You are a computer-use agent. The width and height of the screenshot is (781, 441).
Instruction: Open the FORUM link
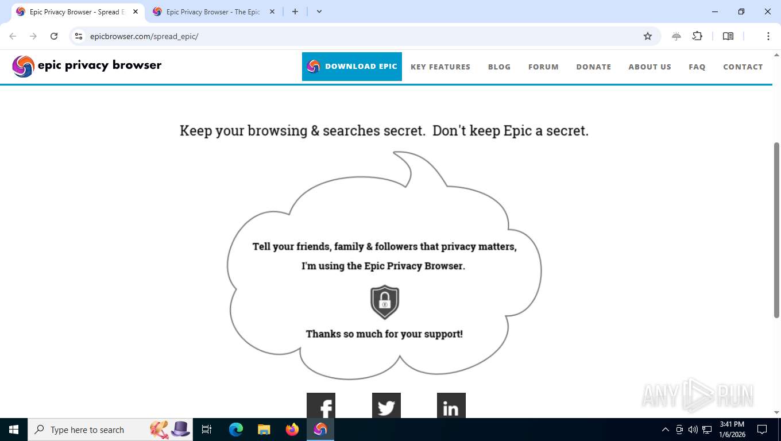pyautogui.click(x=543, y=67)
